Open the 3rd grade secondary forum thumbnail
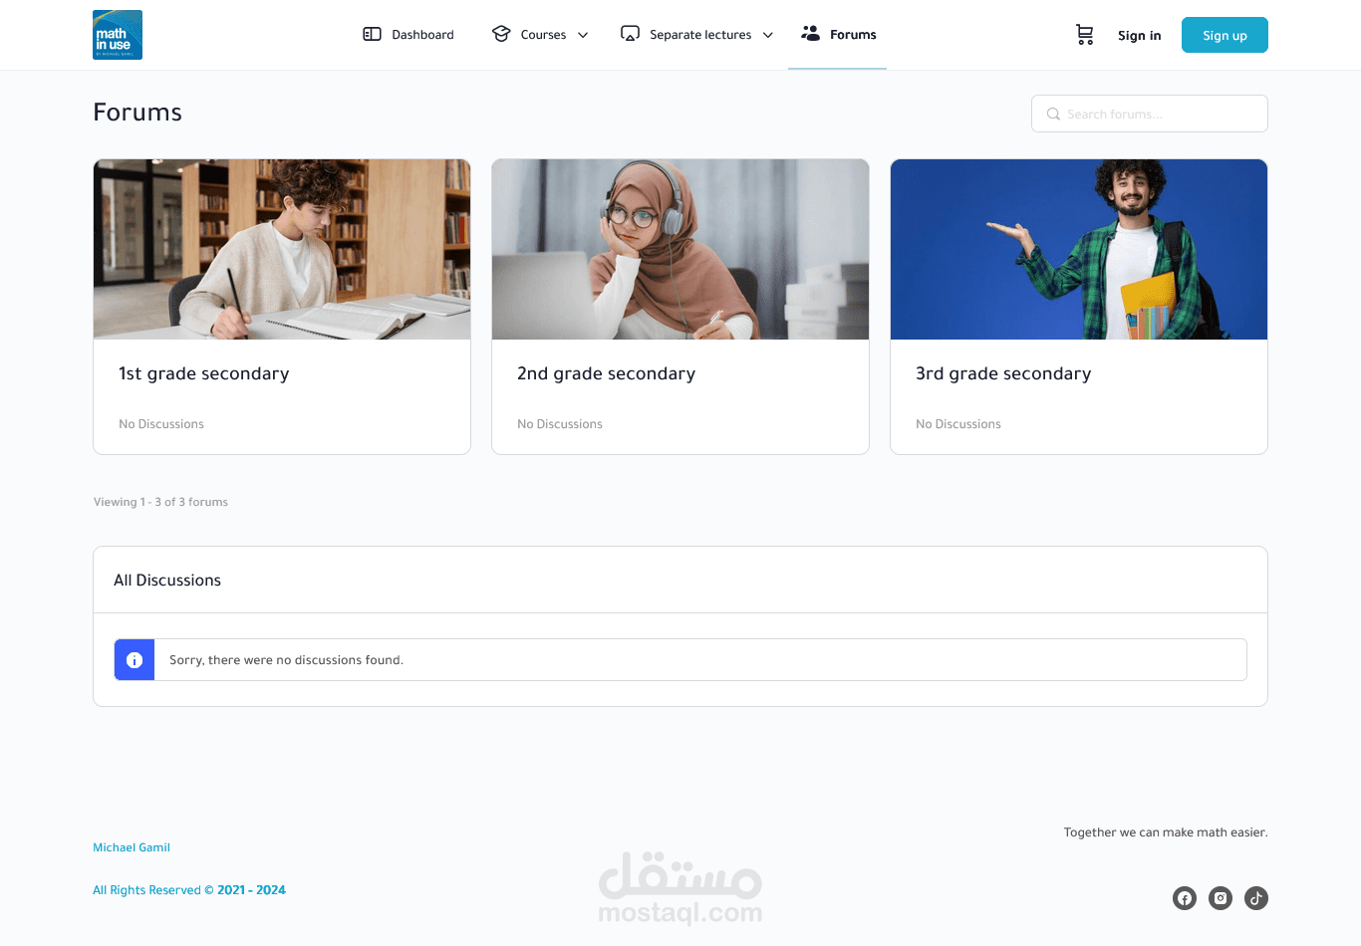 click(x=1079, y=249)
